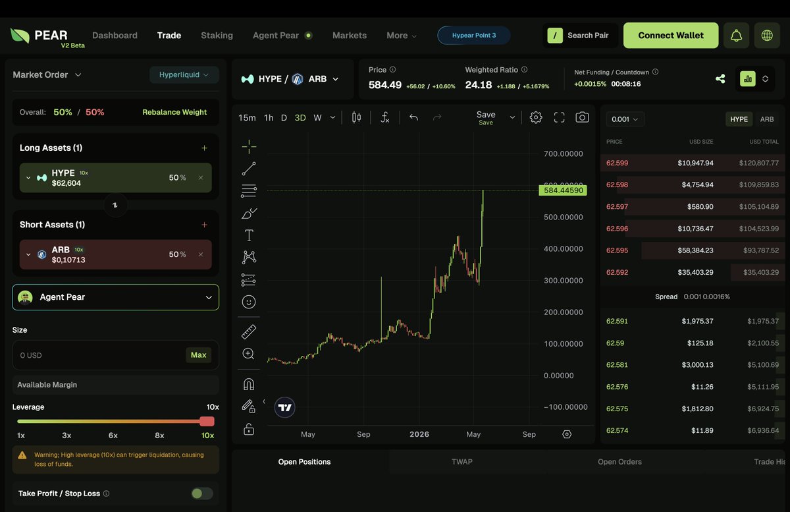This screenshot has width=790, height=512.
Task: Open the Market Order type dropdown
Action: [x=47, y=74]
